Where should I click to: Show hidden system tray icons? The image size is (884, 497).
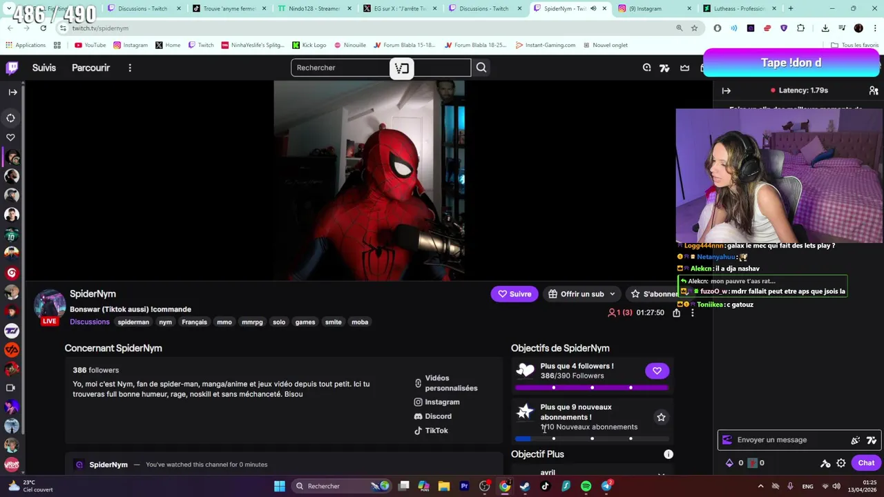click(760, 486)
